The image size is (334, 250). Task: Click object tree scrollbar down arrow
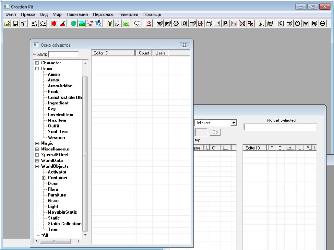pos(85,235)
